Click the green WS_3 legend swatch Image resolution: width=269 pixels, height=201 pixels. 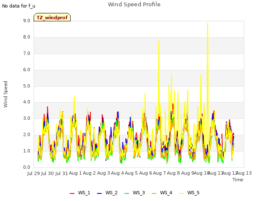[x=127, y=193]
